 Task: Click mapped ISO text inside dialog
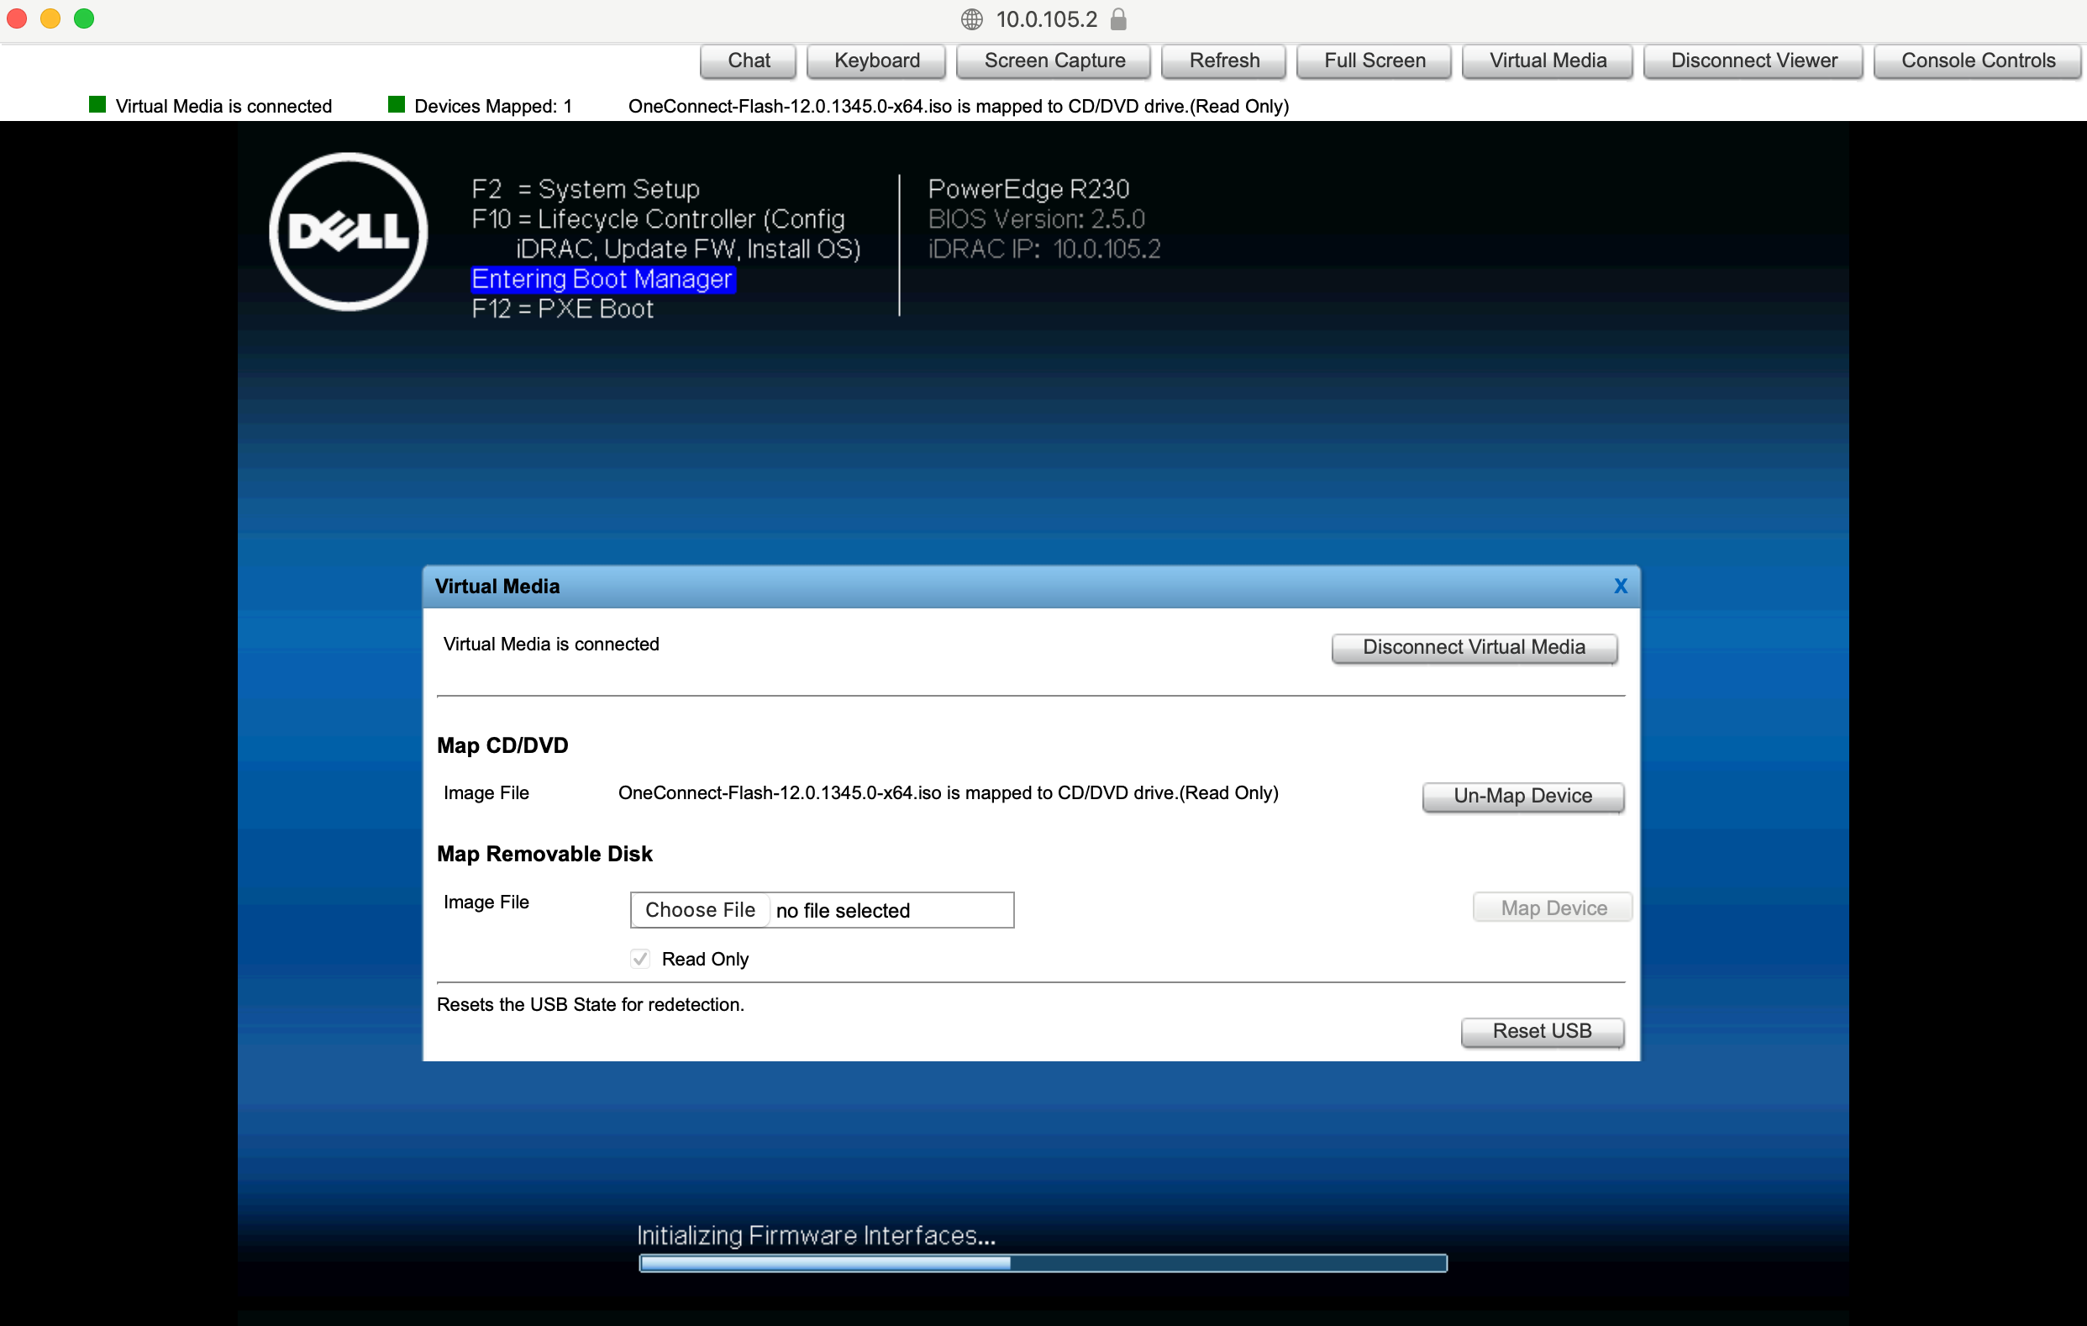949,793
